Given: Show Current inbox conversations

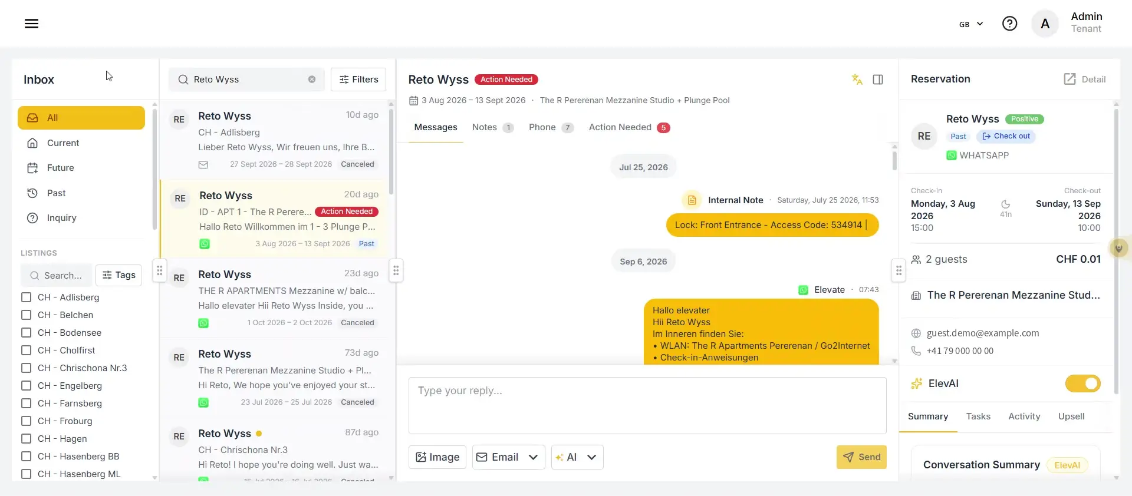Looking at the screenshot, I should tap(81, 143).
